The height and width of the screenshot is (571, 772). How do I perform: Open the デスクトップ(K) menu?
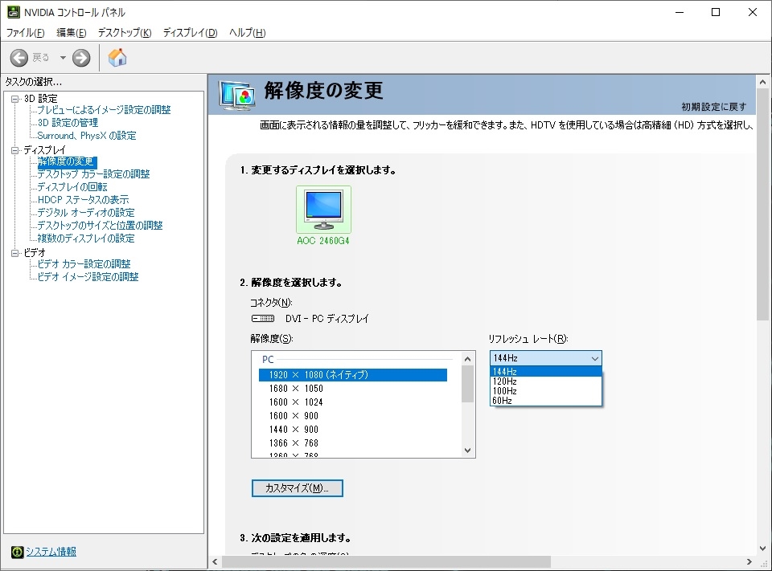[x=125, y=33]
